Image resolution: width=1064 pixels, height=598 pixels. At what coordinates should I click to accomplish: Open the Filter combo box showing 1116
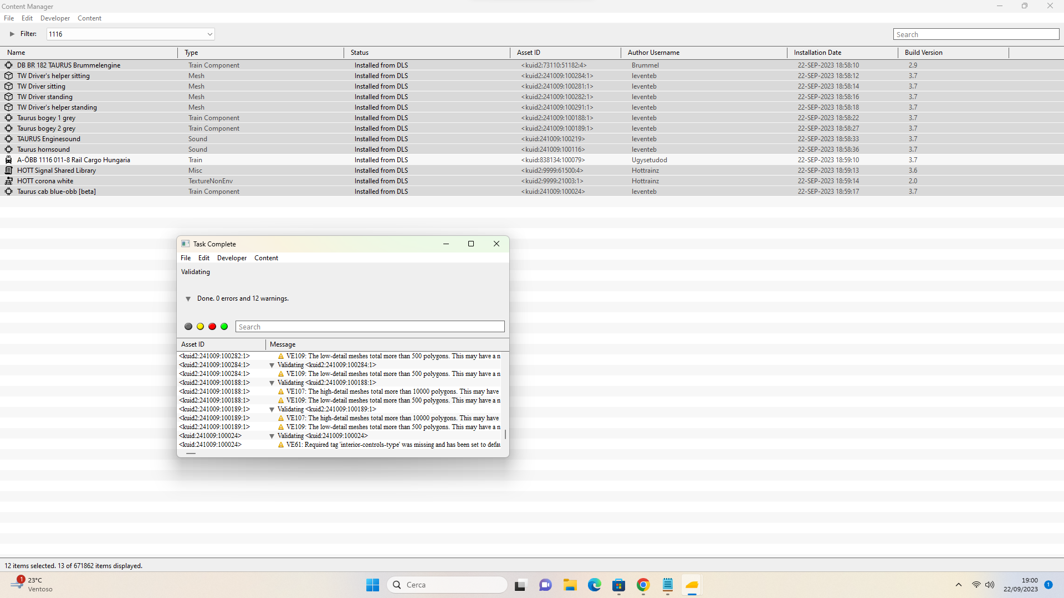tap(131, 34)
